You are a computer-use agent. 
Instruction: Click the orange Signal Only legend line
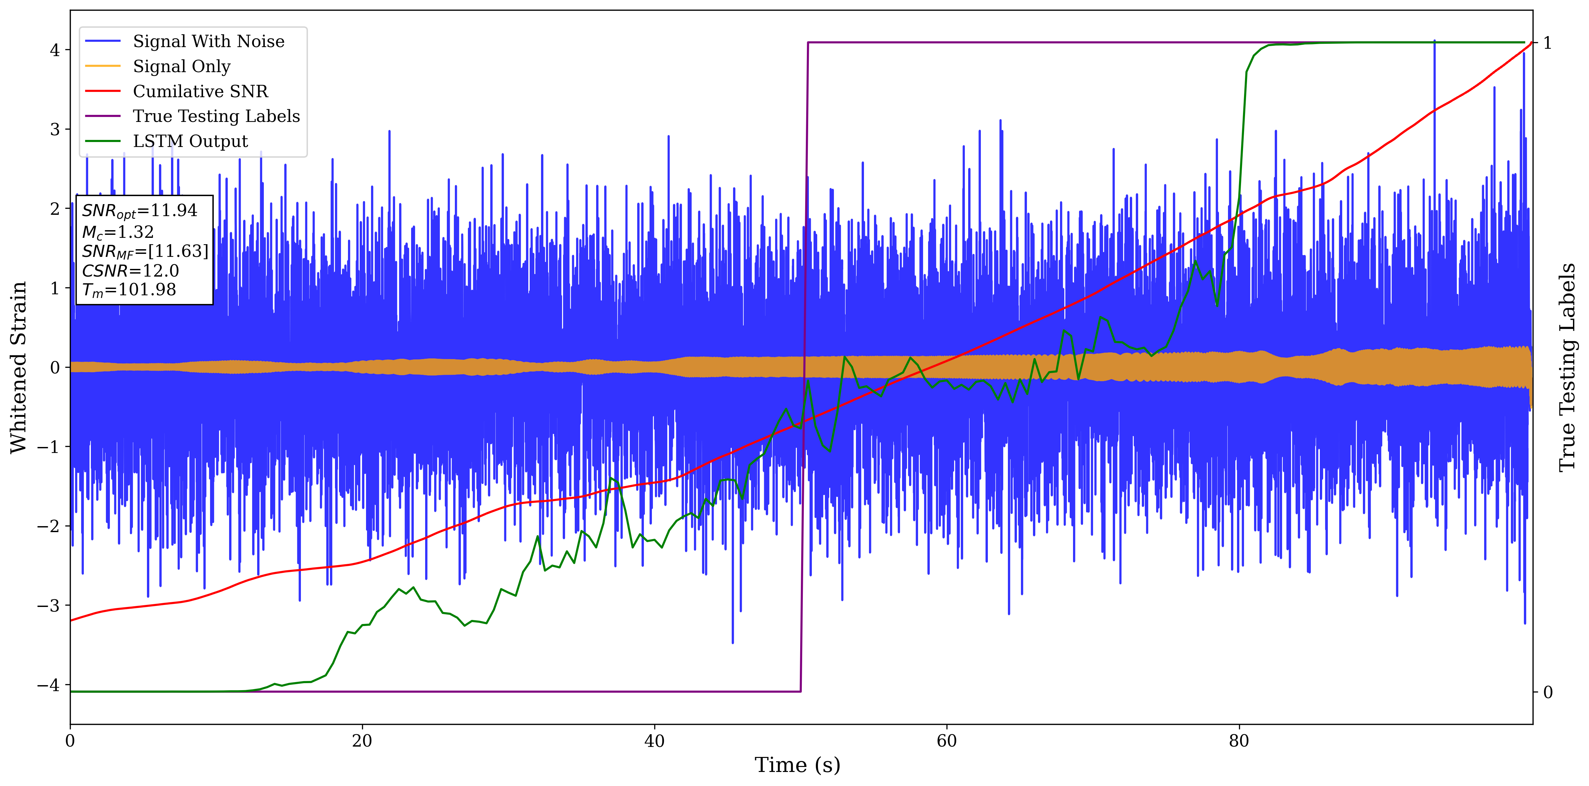tap(103, 66)
